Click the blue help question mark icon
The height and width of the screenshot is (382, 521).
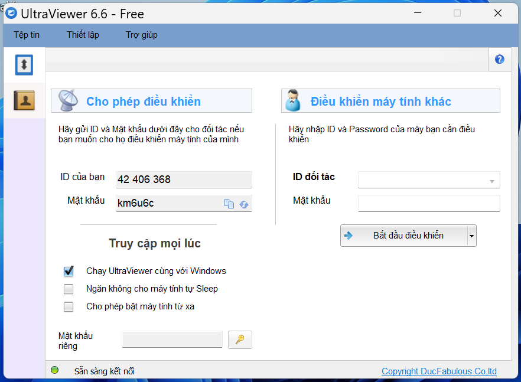coord(499,60)
